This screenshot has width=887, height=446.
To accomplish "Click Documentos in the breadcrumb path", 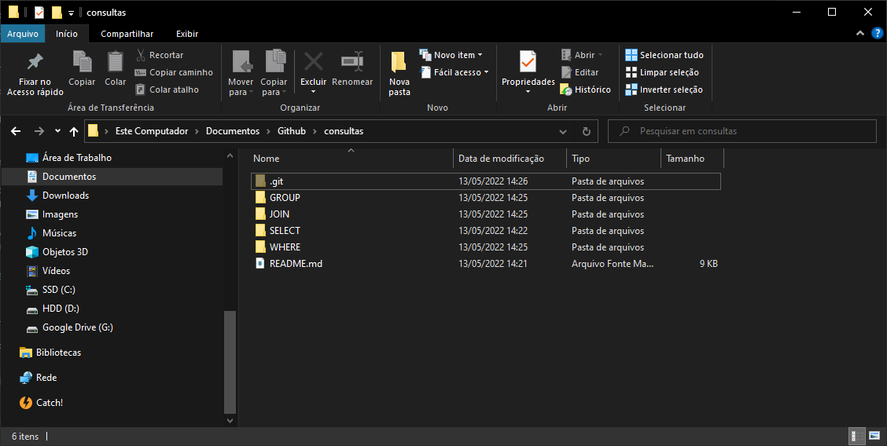I will click(x=233, y=131).
